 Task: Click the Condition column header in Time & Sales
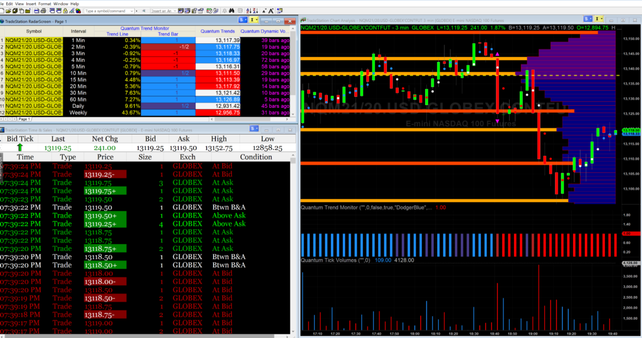pos(256,157)
